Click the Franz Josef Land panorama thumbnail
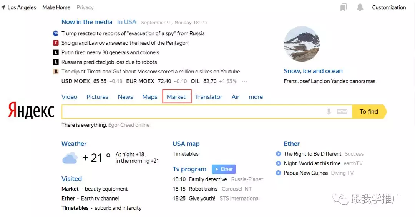Viewport: 415px width, 217px height. [x=302, y=44]
